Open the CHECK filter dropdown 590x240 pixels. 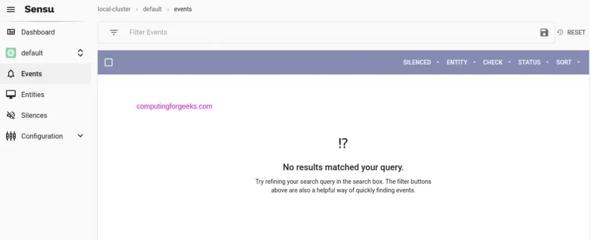click(497, 62)
